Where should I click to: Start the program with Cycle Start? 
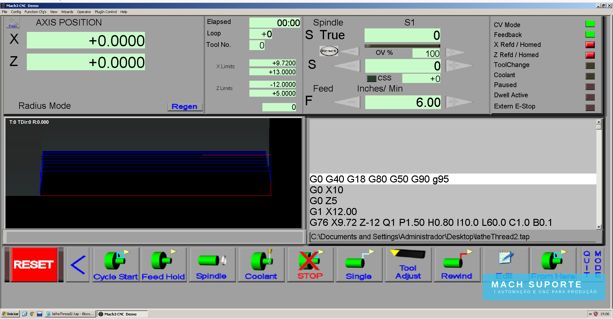(x=116, y=265)
